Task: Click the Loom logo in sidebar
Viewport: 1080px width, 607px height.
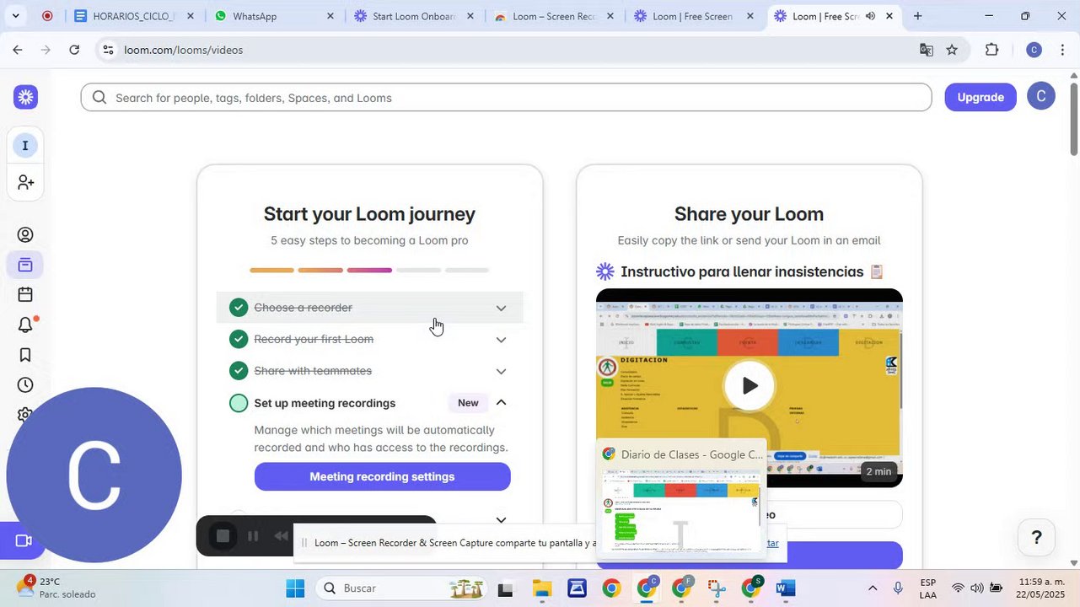Action: (x=25, y=97)
